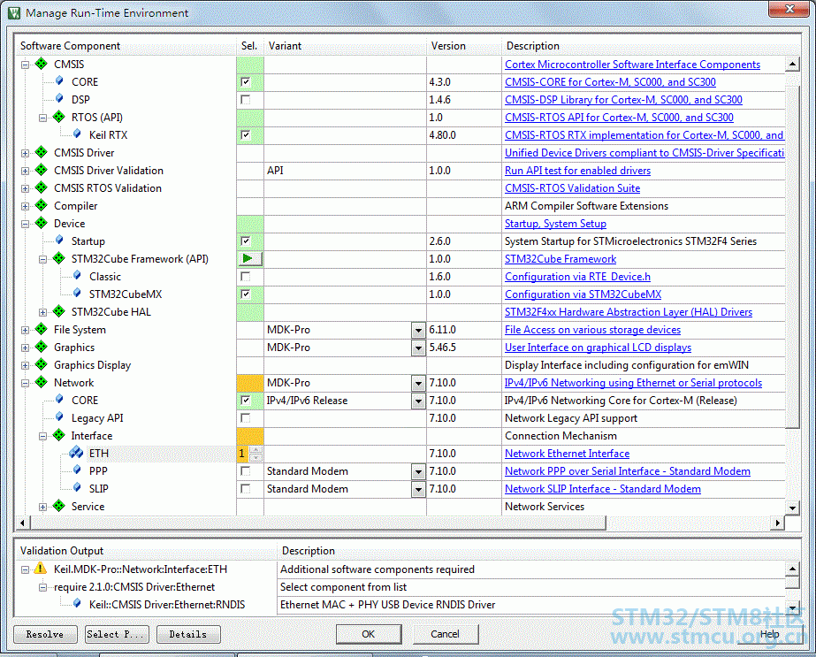Click the yellow warning icon in Validation Output
Viewport: 816px width, 657px height.
pos(40,569)
